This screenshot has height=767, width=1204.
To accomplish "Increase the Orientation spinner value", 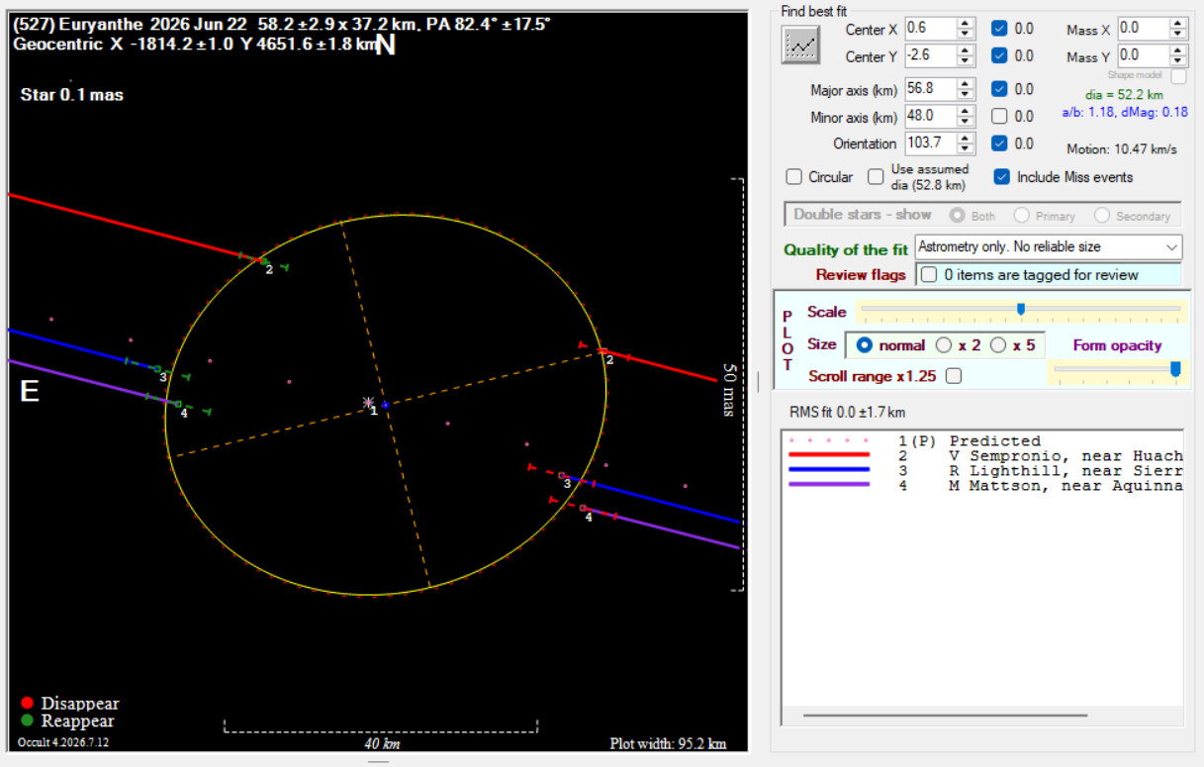I will (966, 138).
